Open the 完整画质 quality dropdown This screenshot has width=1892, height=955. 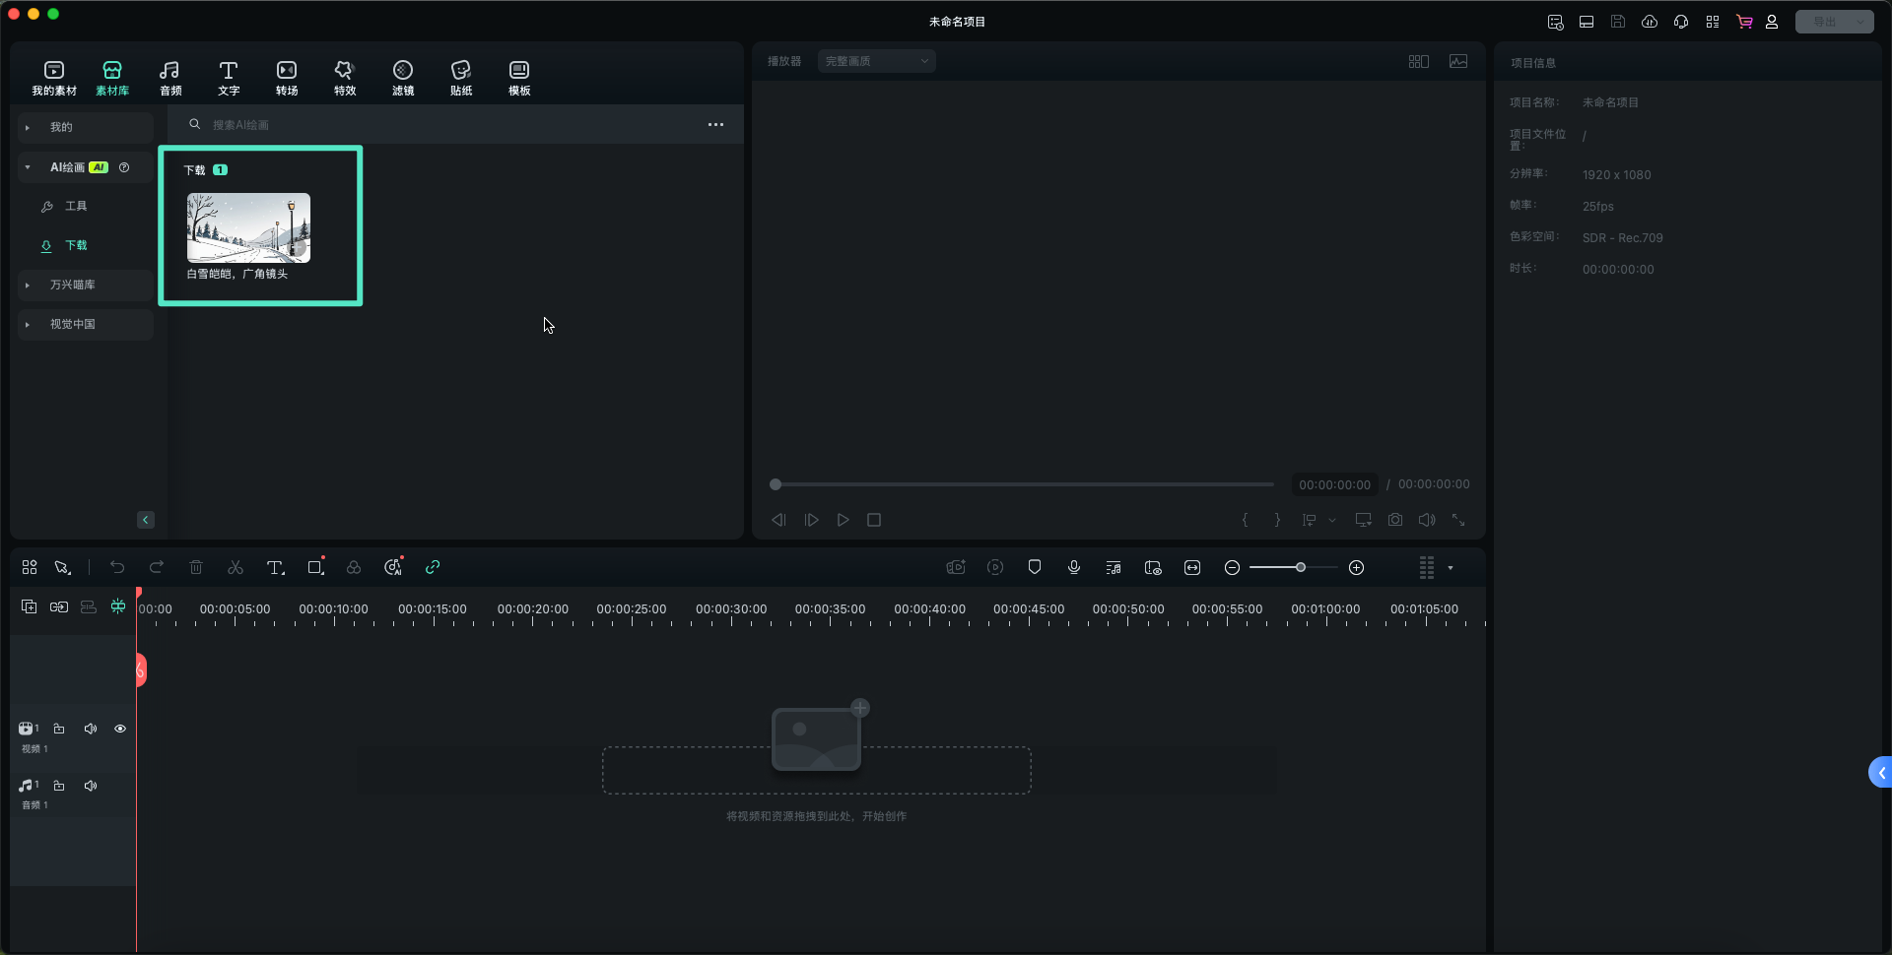click(876, 61)
